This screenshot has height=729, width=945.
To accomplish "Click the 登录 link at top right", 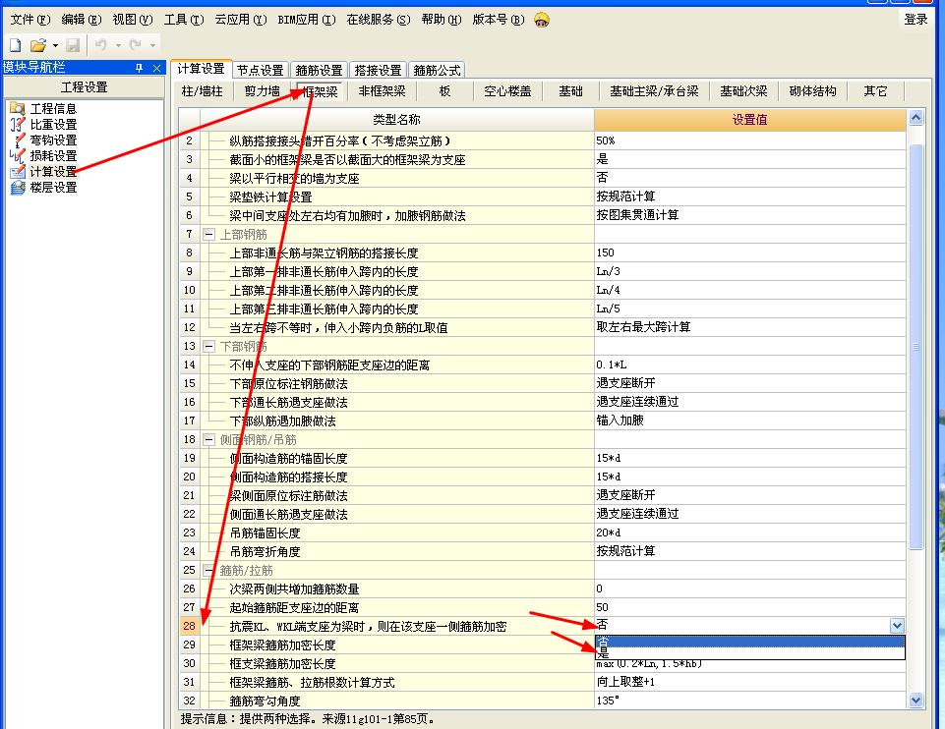I will pos(915,18).
